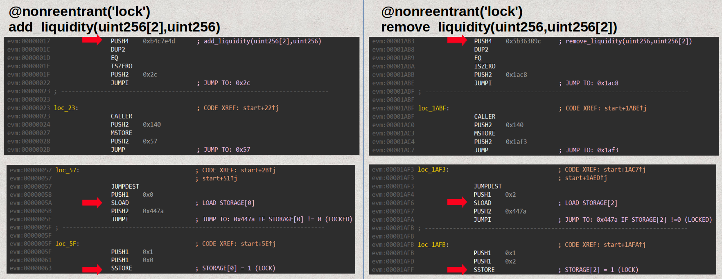Image resolution: width=722 pixels, height=279 pixels.
Task: Click comment 'JUMP TO: 0x447a IF STORAGE[2] !=0'
Action: (623, 220)
